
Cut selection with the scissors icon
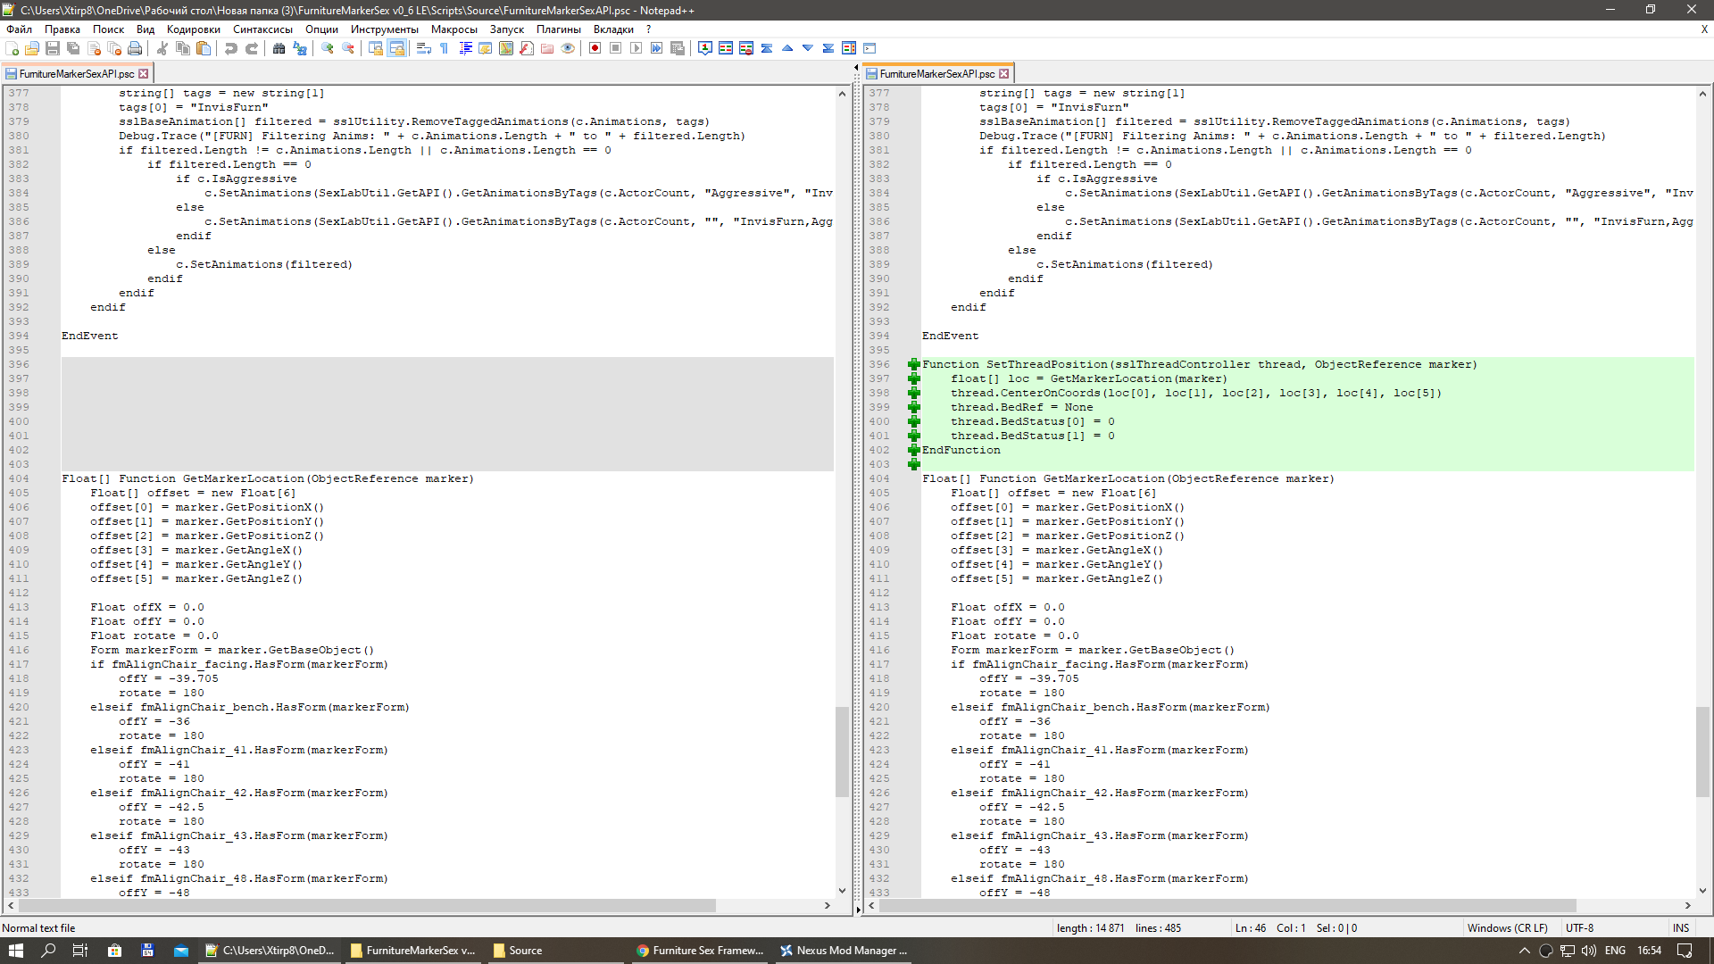tap(162, 48)
